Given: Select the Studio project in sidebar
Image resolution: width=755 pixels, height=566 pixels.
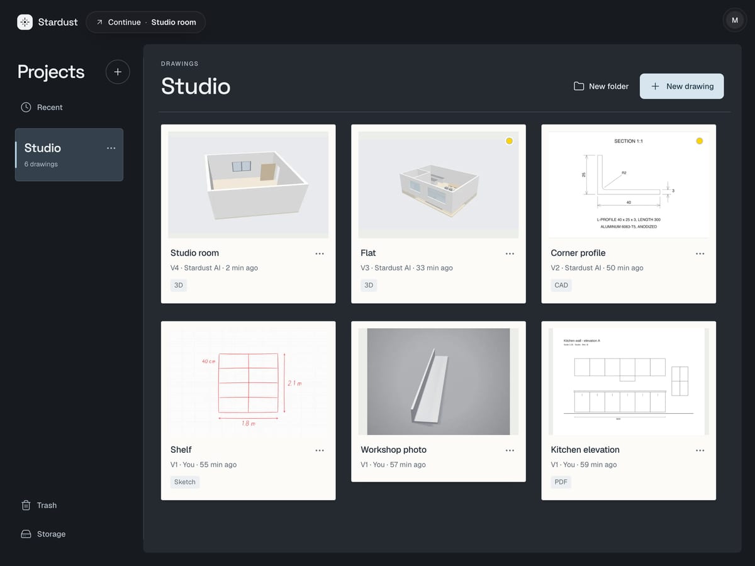Looking at the screenshot, I should click(x=69, y=155).
